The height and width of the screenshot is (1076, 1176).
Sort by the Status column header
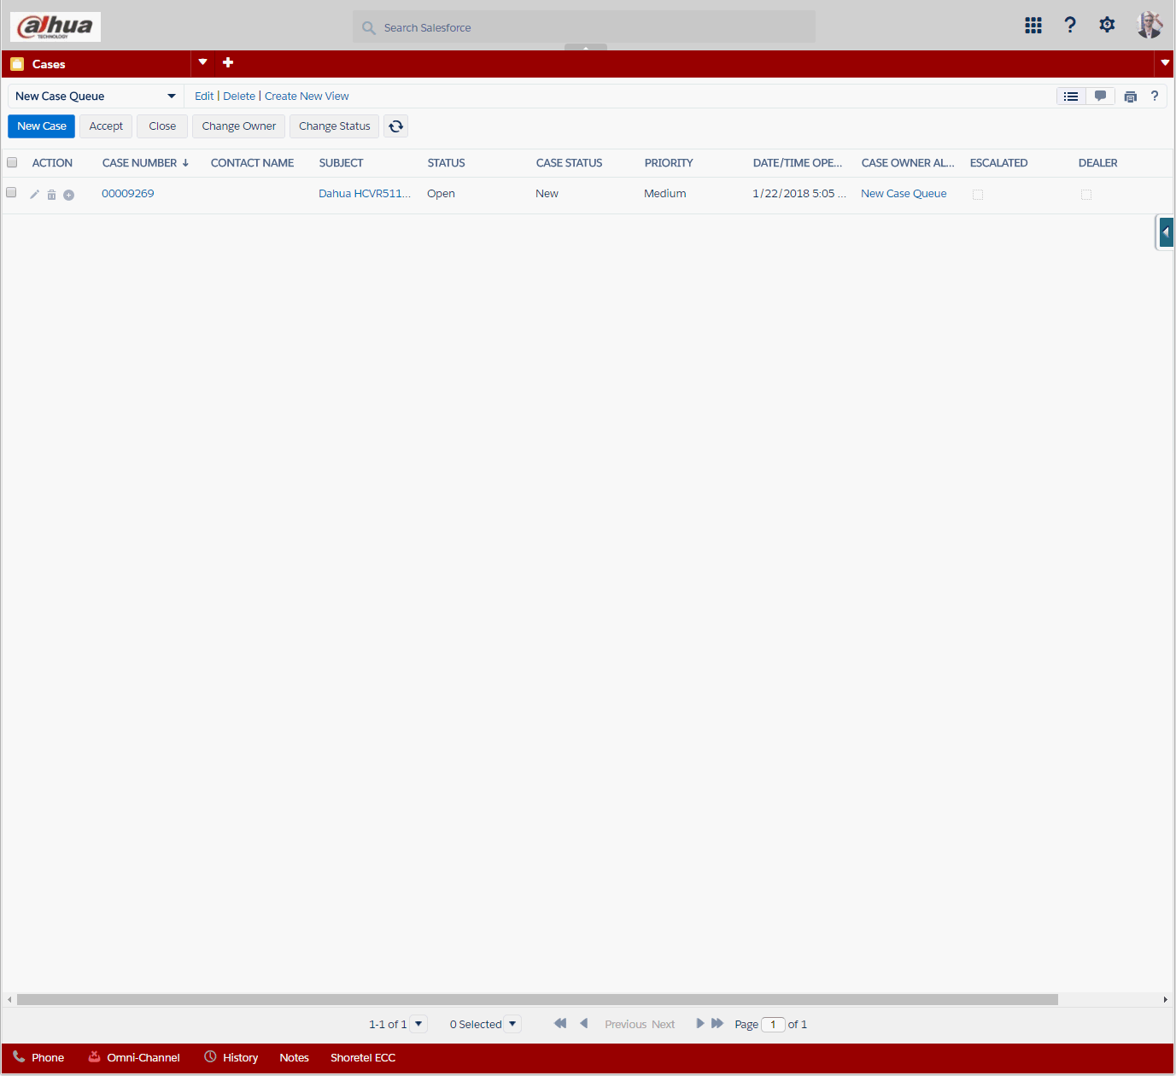447,163
